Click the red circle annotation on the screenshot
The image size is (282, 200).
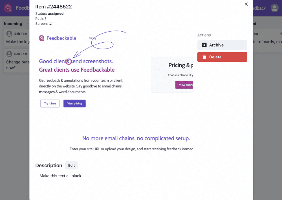[68, 61]
